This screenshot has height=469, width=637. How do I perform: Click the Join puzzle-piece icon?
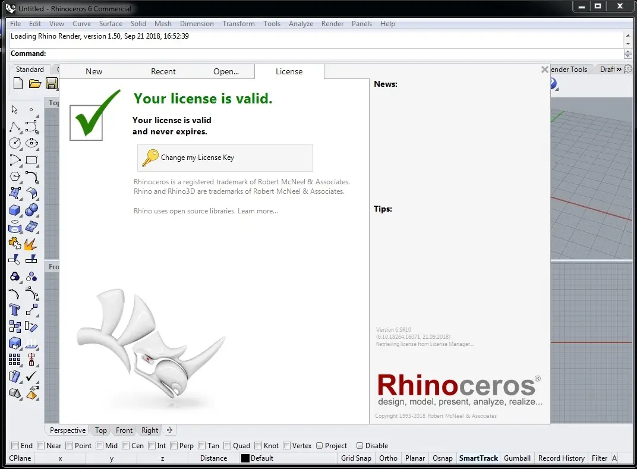coord(15,244)
